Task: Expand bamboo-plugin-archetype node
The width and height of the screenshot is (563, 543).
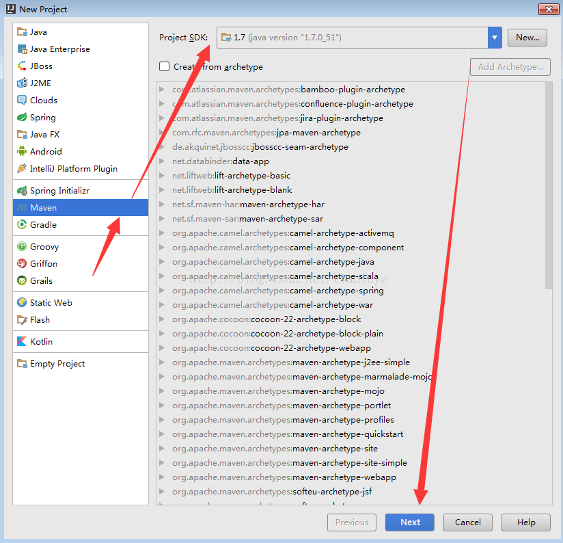Action: [x=162, y=89]
